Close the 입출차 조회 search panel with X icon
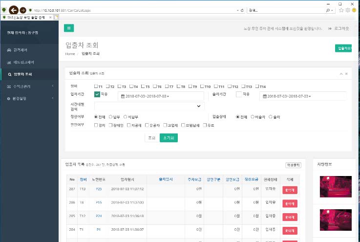 point(346,73)
